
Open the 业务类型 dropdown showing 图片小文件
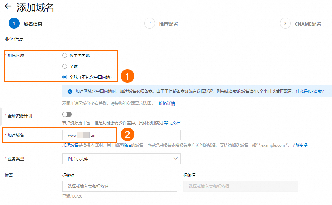pos(121,158)
